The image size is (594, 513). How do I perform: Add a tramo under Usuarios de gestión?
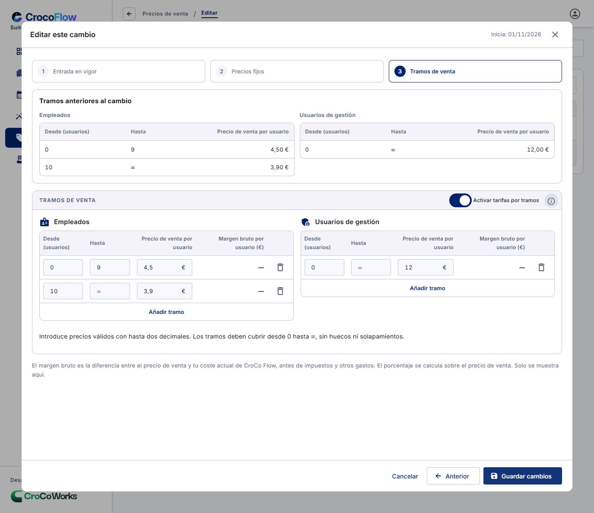(x=428, y=288)
